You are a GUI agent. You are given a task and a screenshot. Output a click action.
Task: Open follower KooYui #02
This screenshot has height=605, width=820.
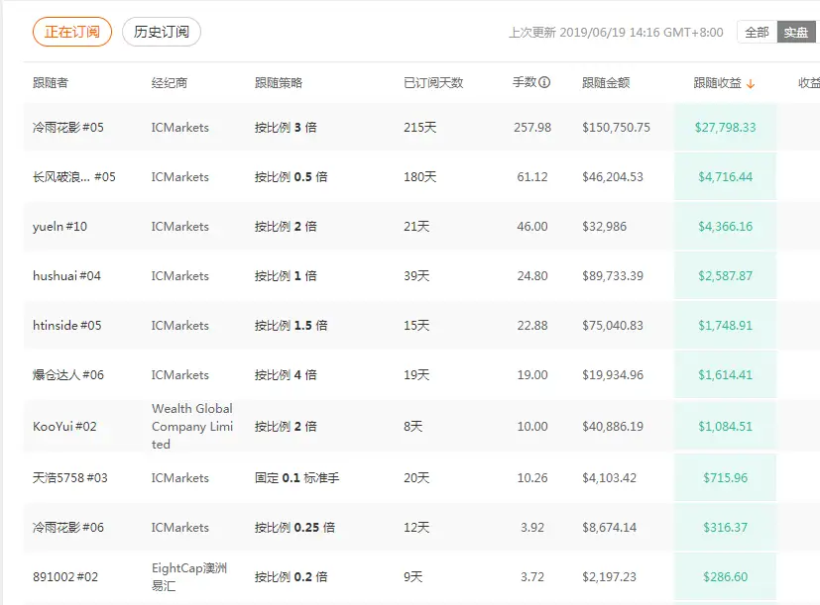tap(64, 427)
